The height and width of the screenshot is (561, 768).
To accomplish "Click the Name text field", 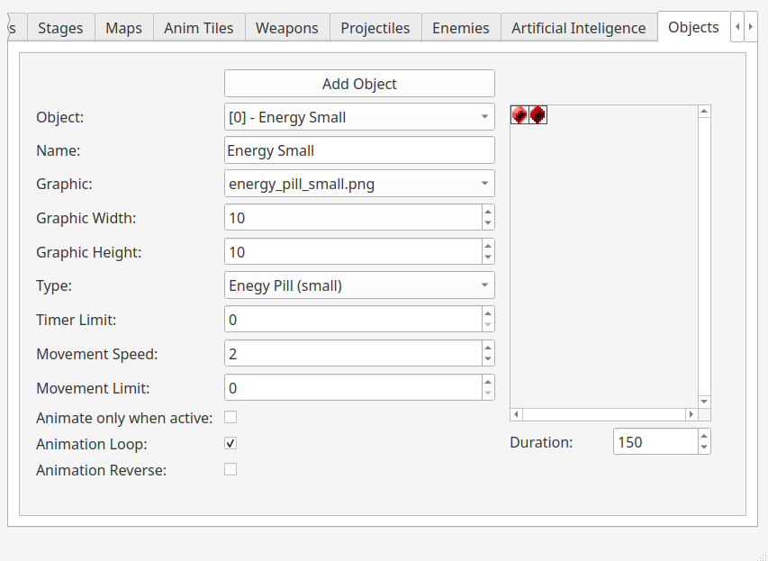I will tap(359, 150).
